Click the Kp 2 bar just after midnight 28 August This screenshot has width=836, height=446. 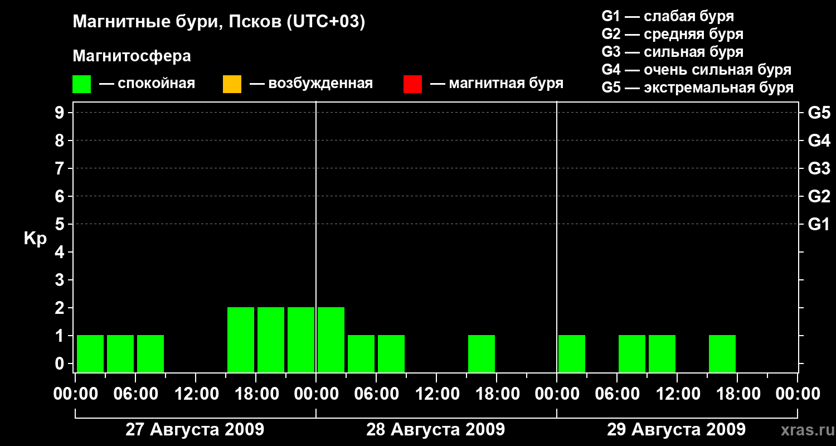(331, 340)
